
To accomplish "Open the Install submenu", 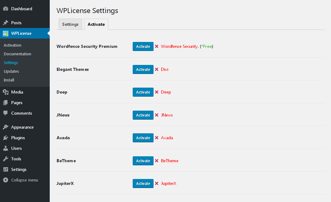I will [x=9, y=80].
